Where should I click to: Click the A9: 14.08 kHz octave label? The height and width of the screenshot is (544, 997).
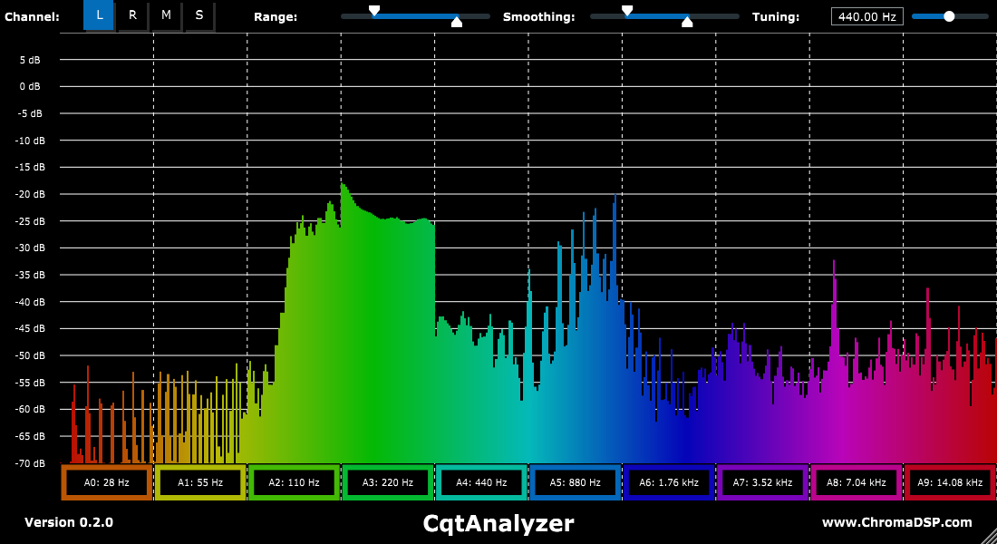(x=950, y=482)
